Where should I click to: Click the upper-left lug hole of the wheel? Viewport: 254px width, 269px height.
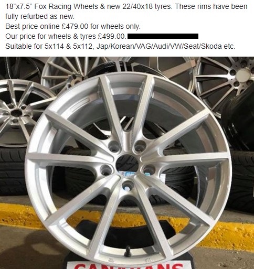tap(114, 146)
